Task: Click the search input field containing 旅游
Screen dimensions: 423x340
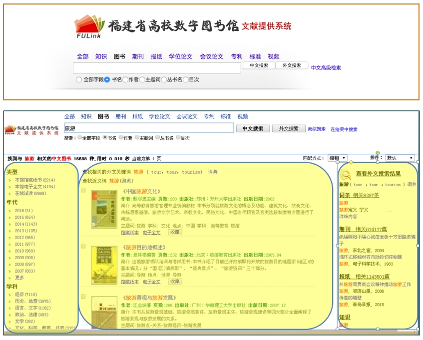Action: coord(149,128)
